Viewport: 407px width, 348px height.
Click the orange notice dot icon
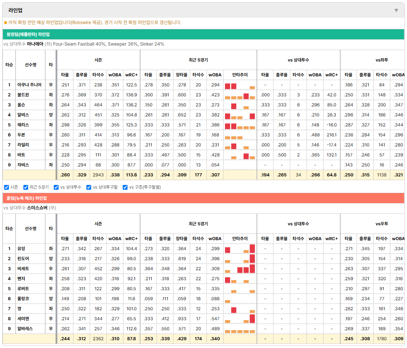[x=6, y=23]
